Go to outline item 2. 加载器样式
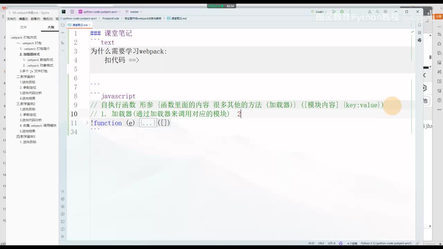The width and height of the screenshot is (443, 249). click(x=30, y=54)
